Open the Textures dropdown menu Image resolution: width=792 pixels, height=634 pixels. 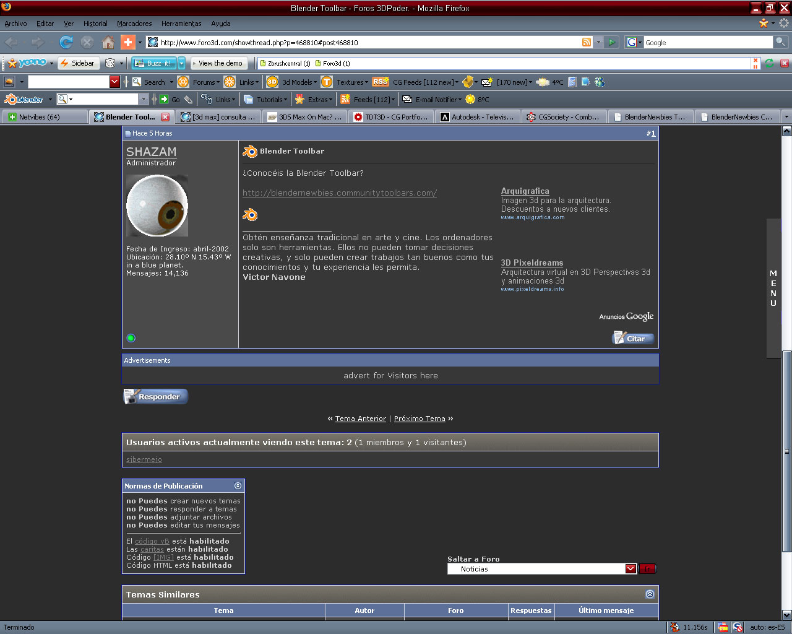[352, 82]
